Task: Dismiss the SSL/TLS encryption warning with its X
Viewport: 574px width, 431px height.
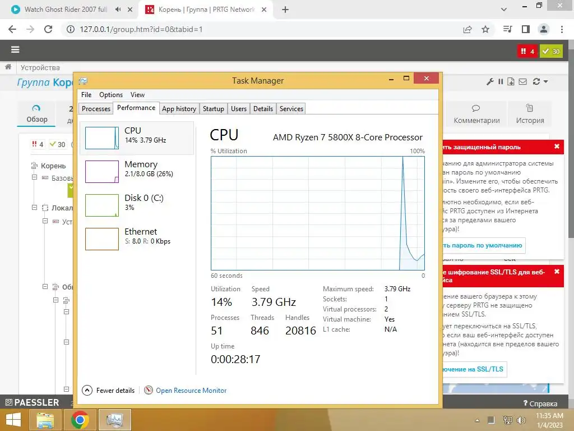Action: [557, 272]
